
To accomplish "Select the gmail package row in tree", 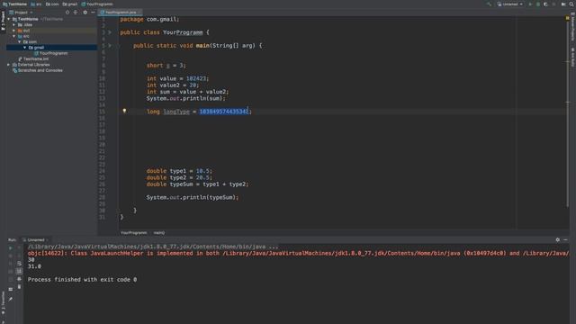I will (x=51, y=48).
